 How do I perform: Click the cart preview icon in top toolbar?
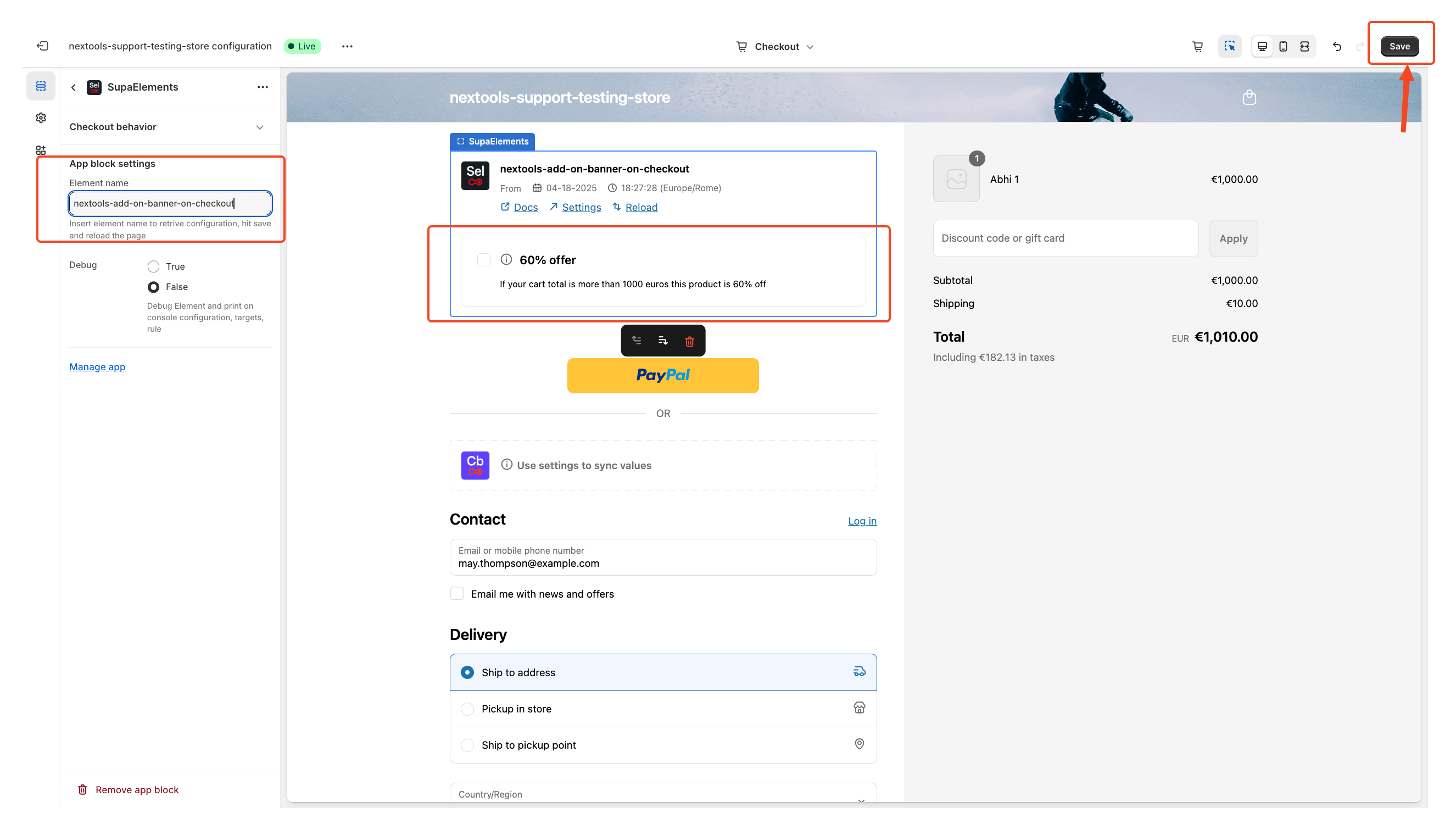[1197, 46]
